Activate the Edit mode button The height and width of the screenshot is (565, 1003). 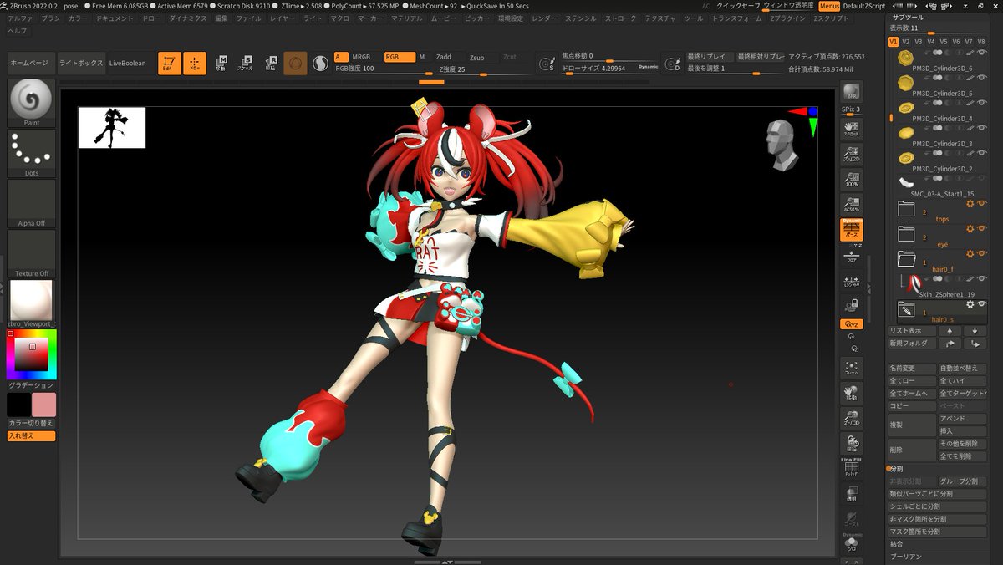point(170,64)
